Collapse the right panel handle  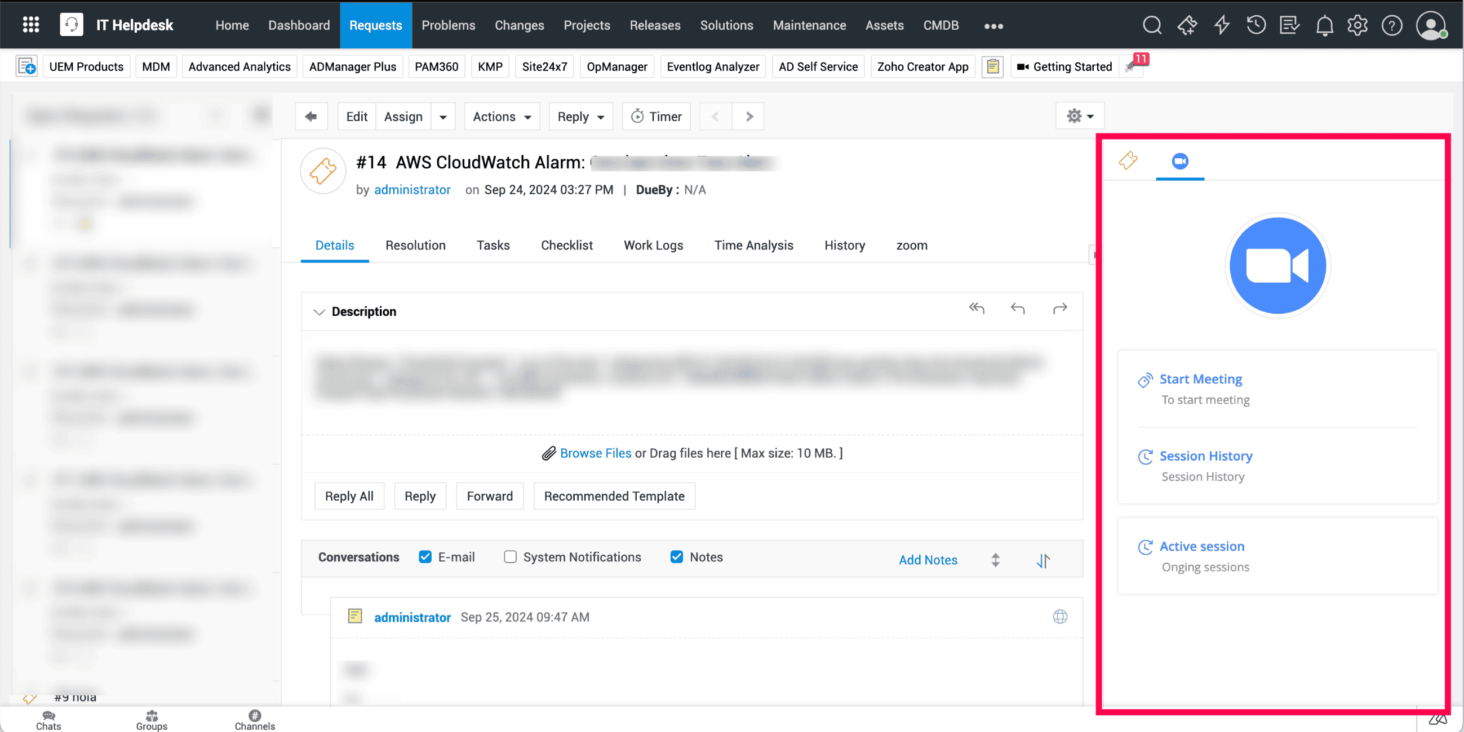1092,255
